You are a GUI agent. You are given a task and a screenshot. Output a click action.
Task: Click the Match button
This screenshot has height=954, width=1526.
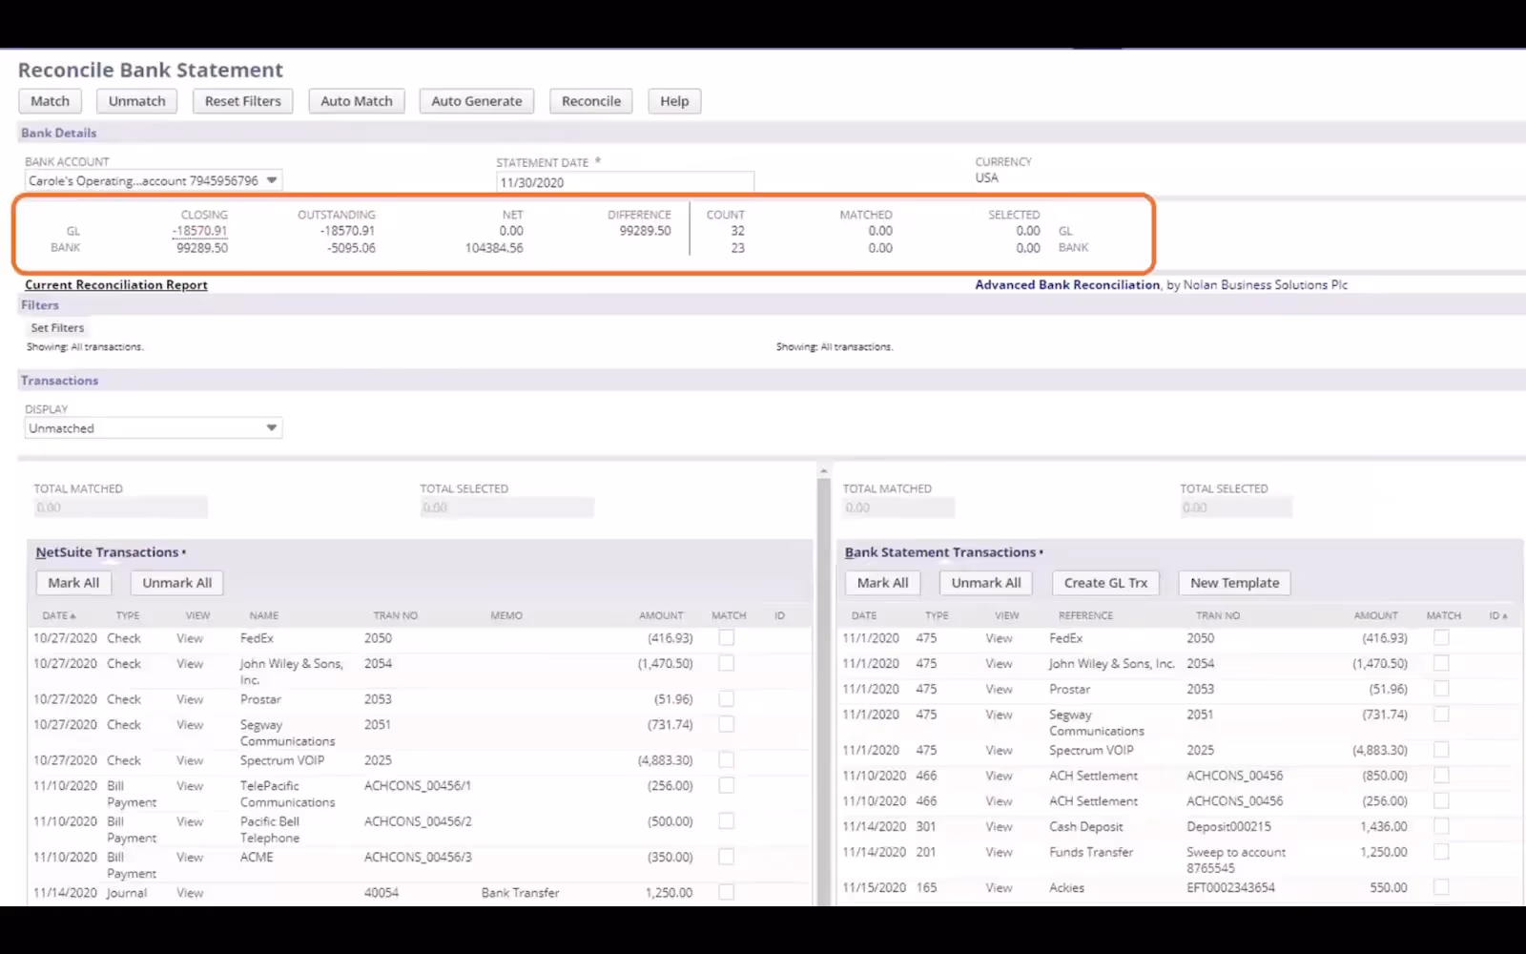click(50, 100)
